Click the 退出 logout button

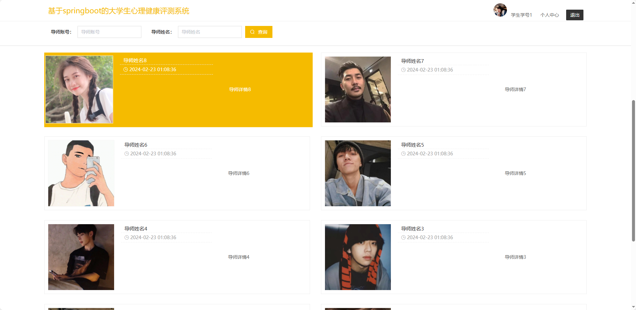(x=574, y=15)
